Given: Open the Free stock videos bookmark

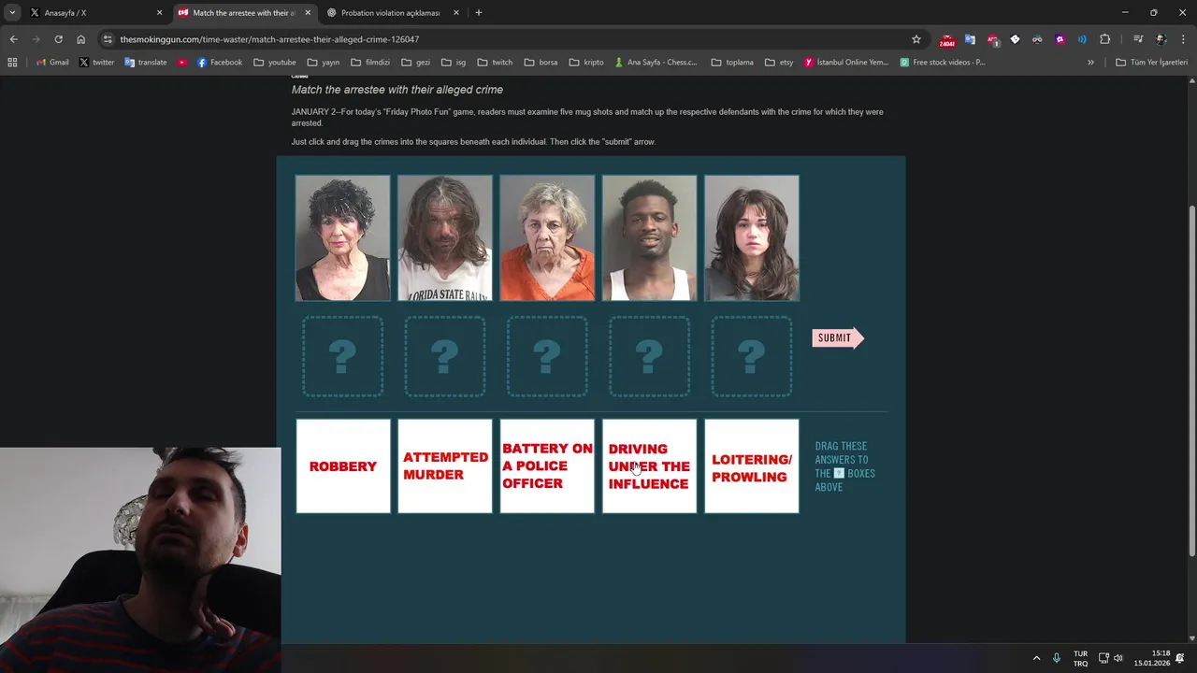Looking at the screenshot, I should pyautogui.click(x=943, y=63).
